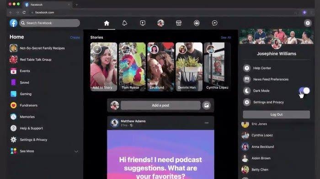This screenshot has width=320, height=179.
Task: Click See All stories link
Action: coord(226,37)
